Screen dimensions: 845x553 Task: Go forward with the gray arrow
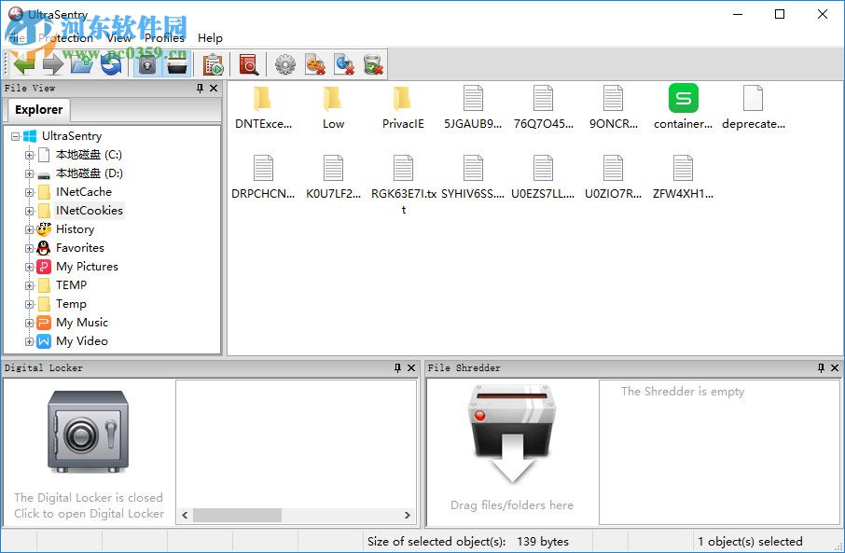(53, 64)
